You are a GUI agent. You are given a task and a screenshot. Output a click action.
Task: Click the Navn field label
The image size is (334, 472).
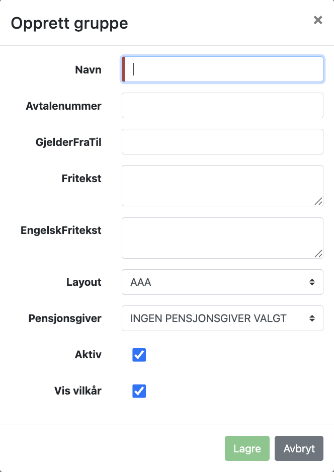(88, 70)
